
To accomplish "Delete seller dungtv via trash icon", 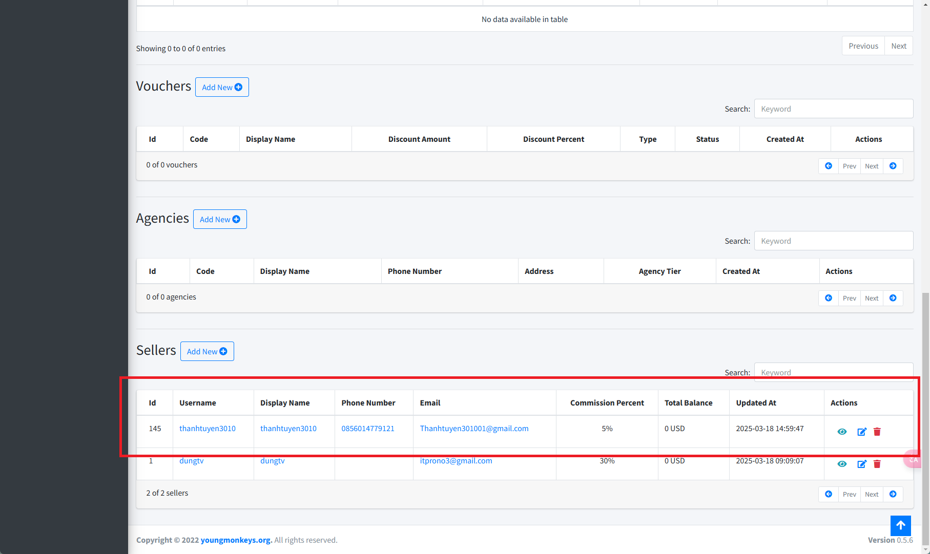I will point(877,464).
